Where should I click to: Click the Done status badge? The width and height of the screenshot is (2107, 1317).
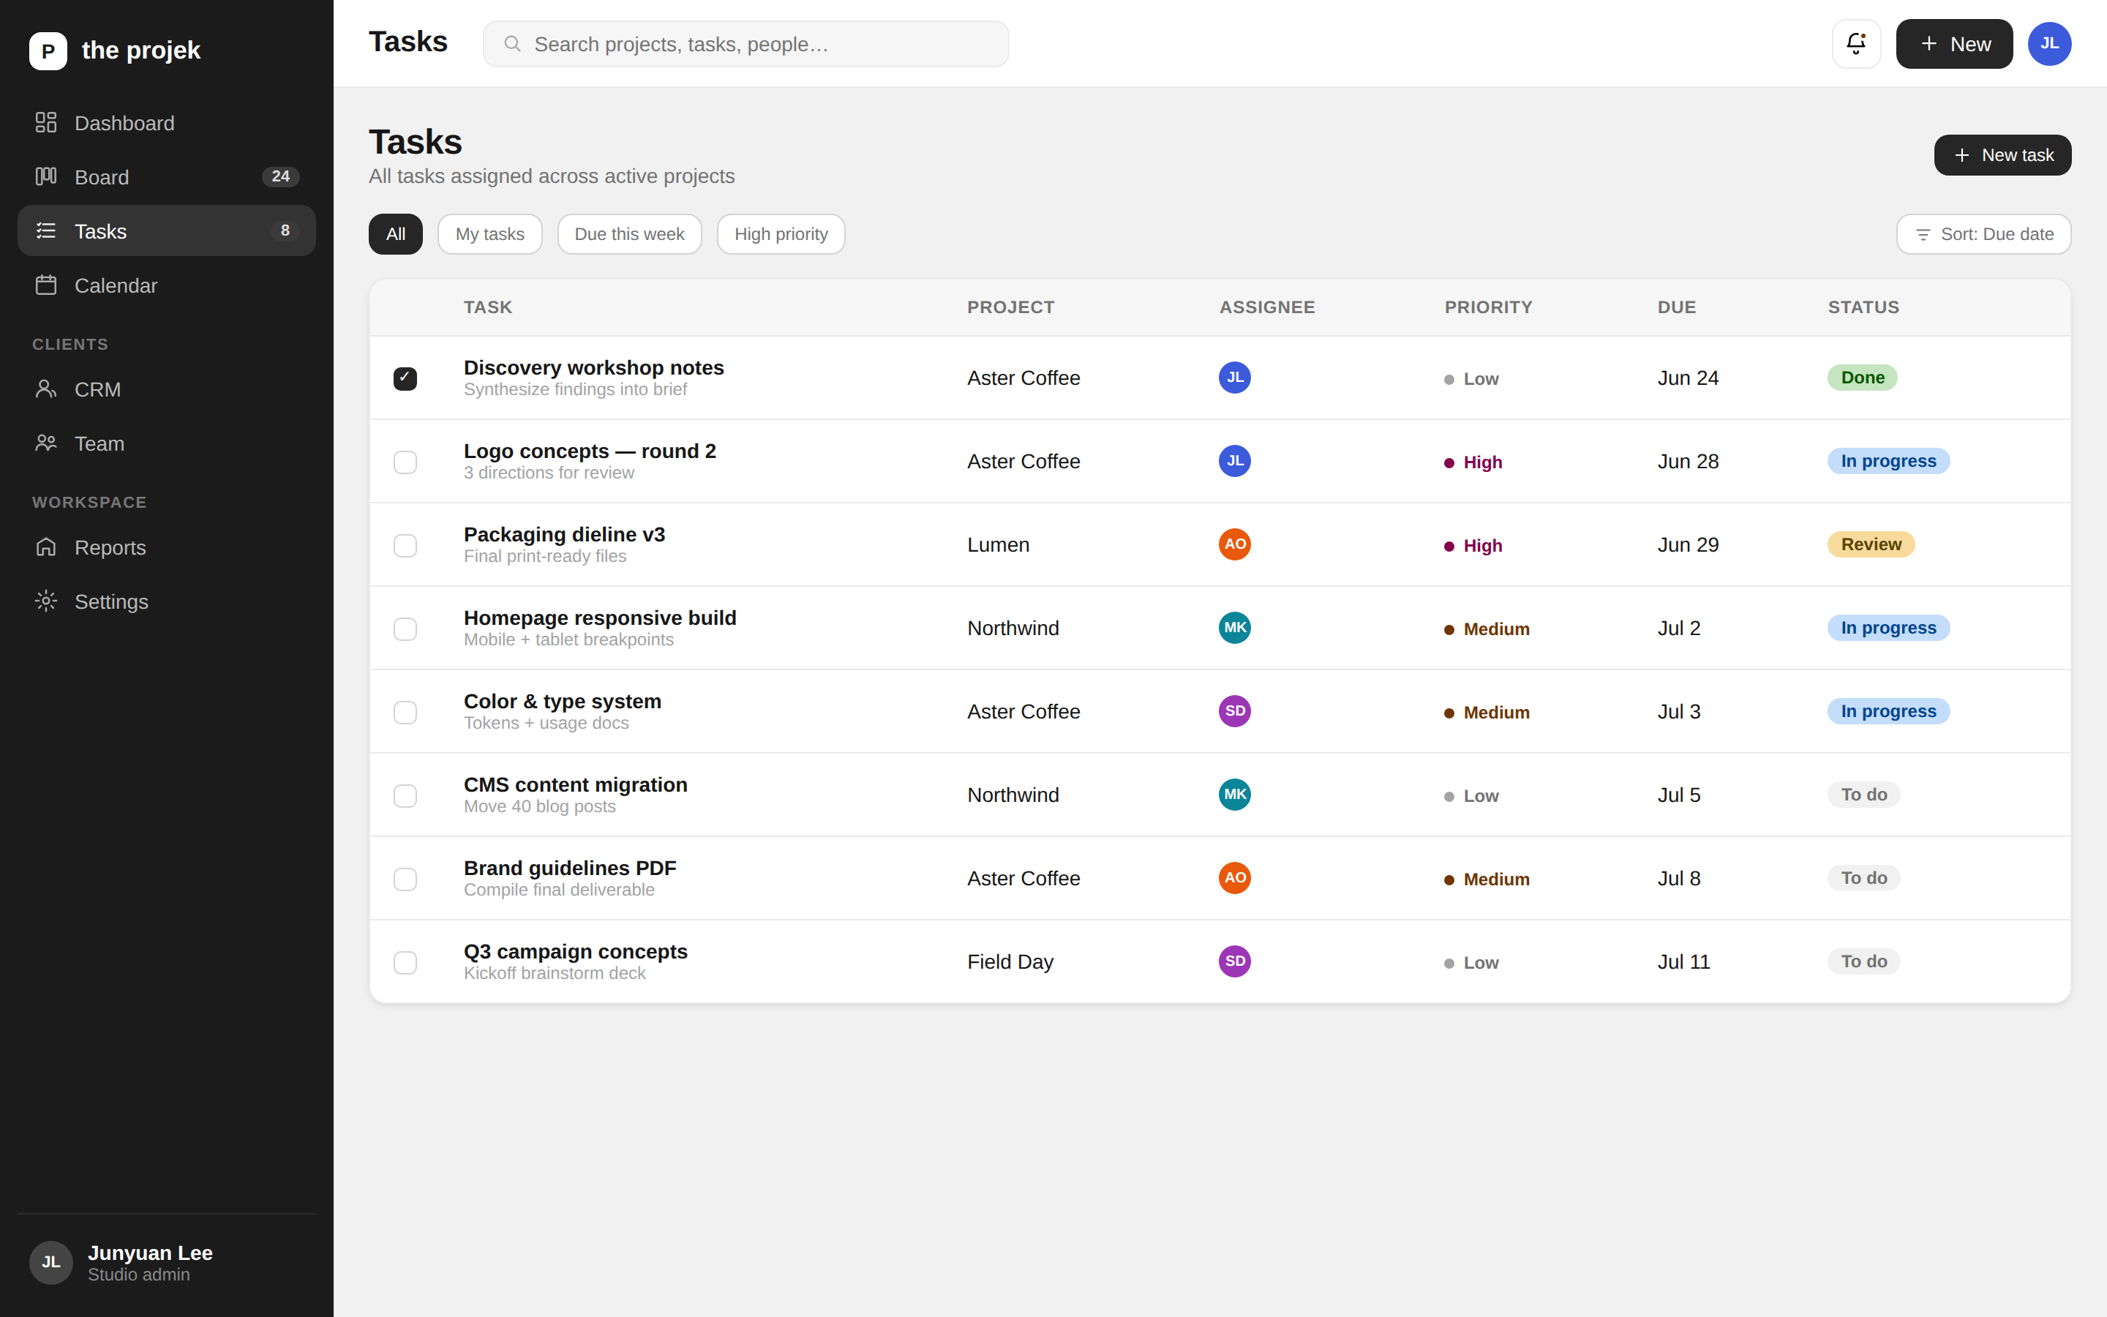pyautogui.click(x=1863, y=377)
